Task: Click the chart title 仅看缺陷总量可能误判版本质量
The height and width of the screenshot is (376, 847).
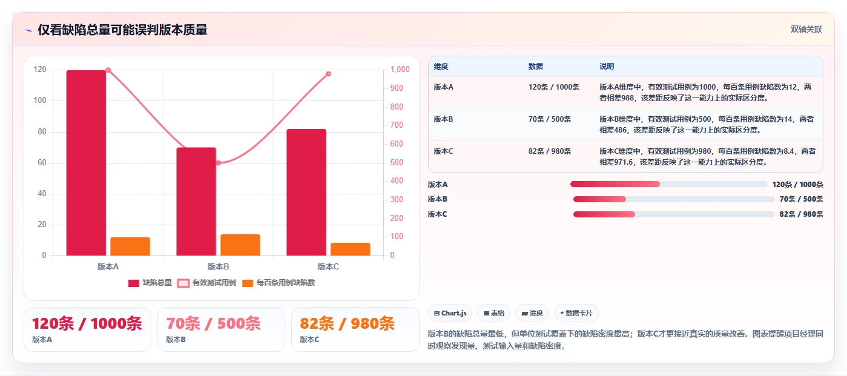Action: tap(122, 30)
